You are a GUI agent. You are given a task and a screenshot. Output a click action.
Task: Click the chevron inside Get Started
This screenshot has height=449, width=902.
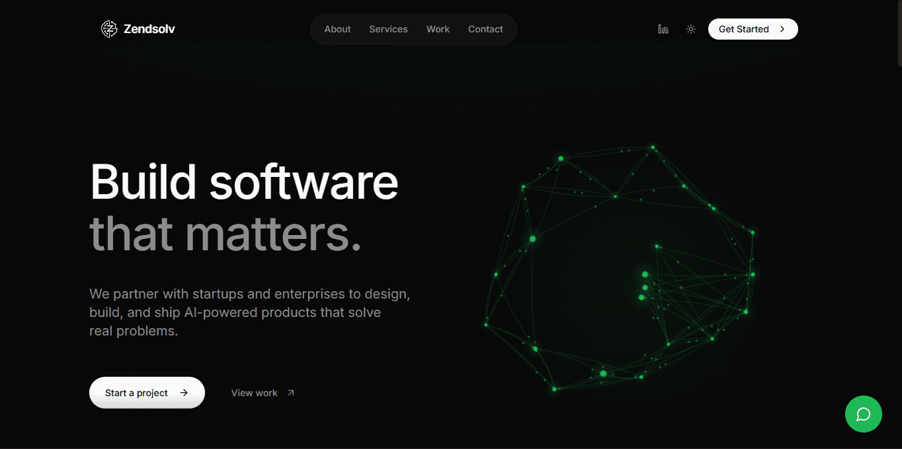pyautogui.click(x=782, y=29)
